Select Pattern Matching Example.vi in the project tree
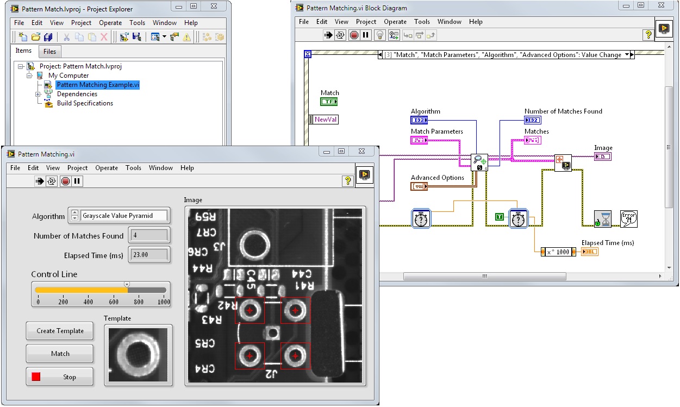The width and height of the screenshot is (680, 407). point(98,84)
